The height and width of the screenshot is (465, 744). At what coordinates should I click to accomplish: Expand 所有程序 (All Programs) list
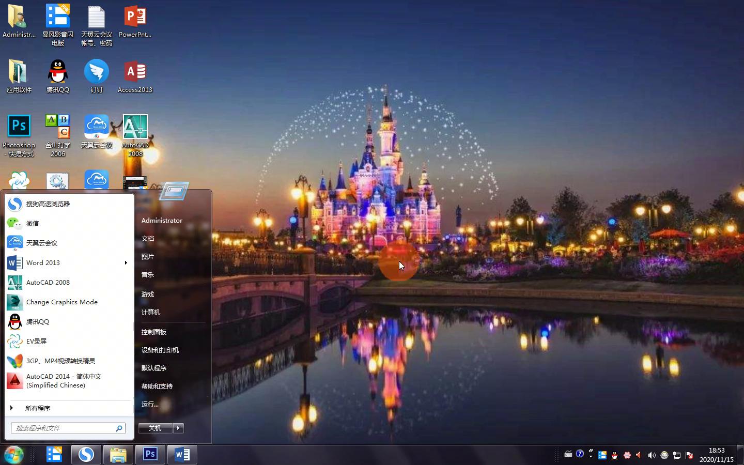[37, 408]
